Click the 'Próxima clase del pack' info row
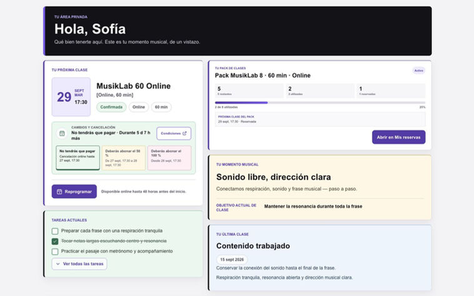Viewport: 474px width, 296px height. coord(320,120)
